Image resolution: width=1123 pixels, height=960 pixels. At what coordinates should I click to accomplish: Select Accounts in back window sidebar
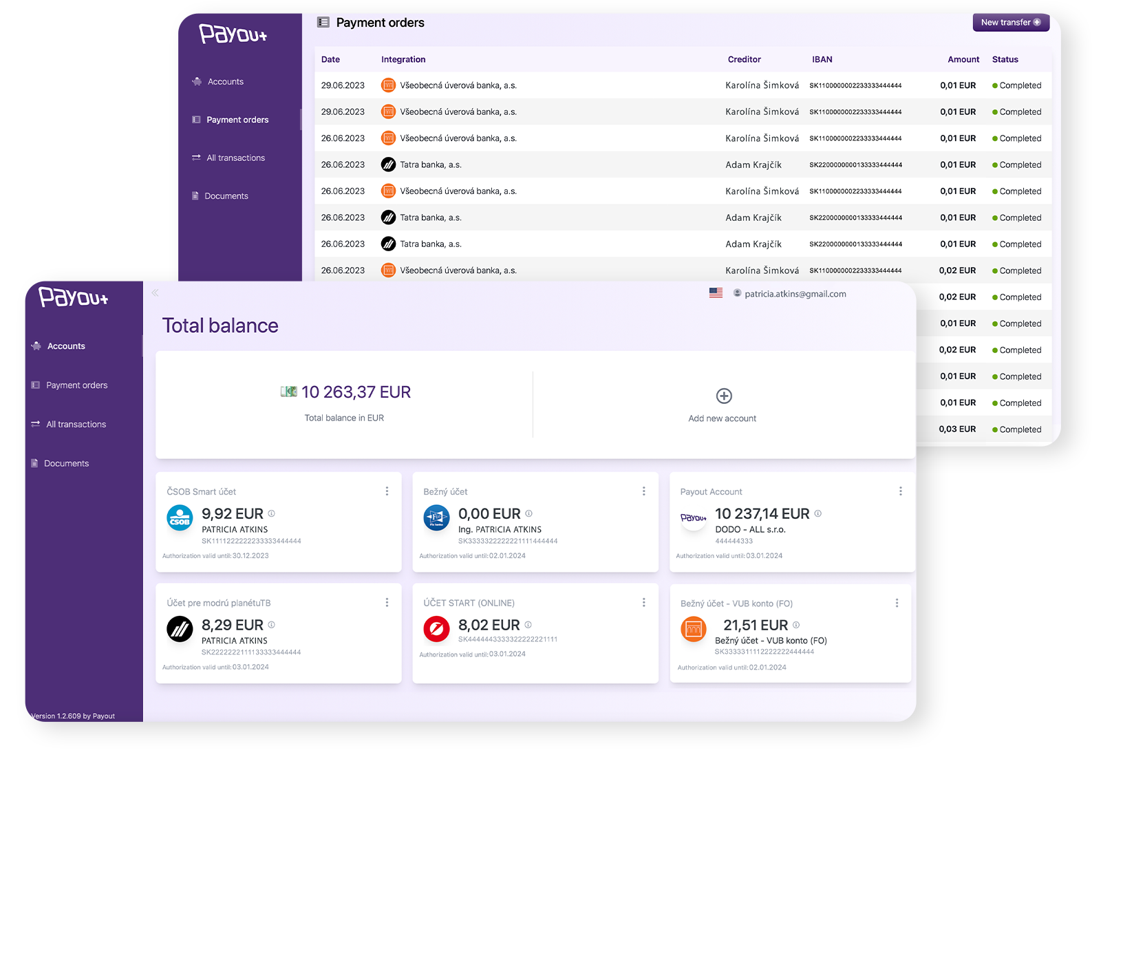[226, 82]
